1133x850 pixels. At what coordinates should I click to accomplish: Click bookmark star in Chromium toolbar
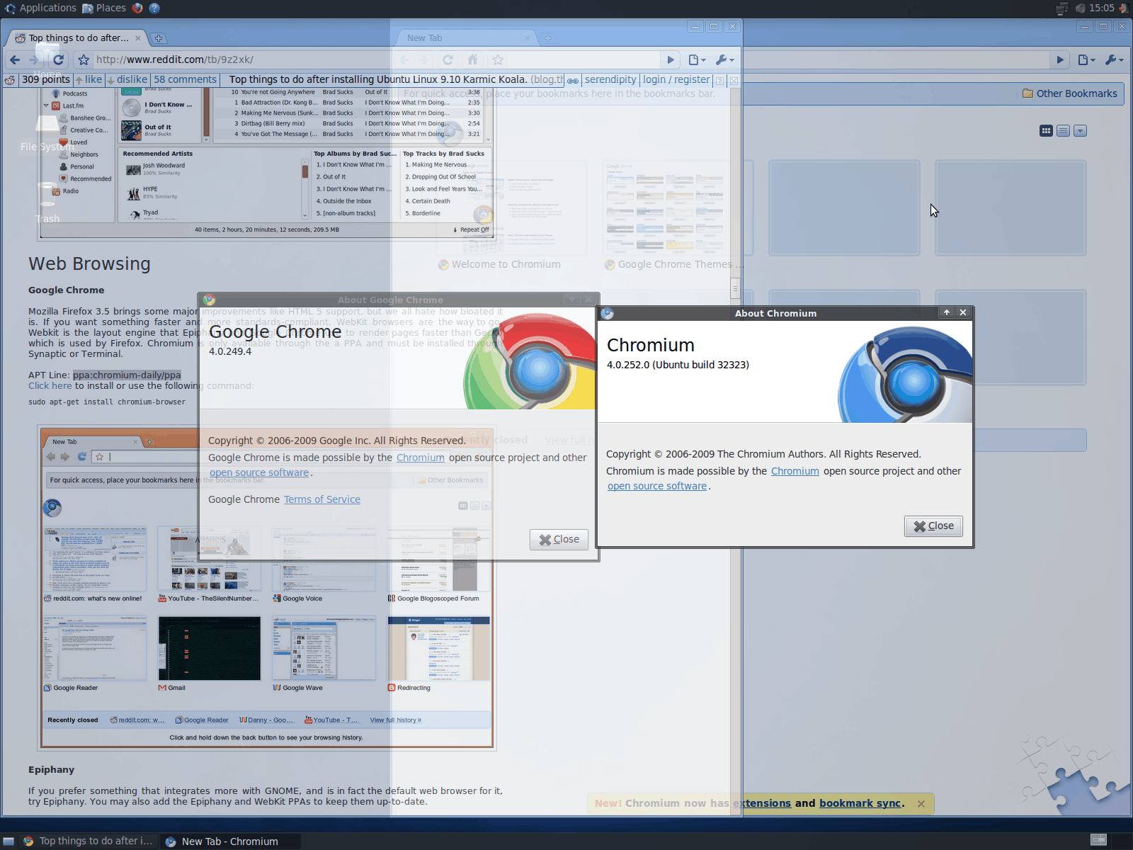498,59
